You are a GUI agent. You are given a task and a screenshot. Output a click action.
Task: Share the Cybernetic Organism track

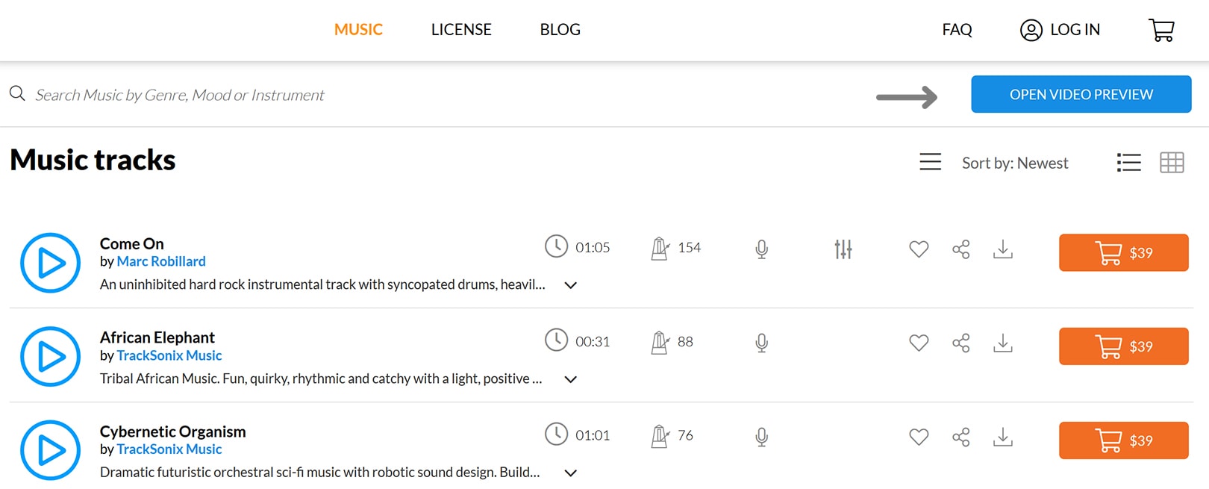pos(961,437)
